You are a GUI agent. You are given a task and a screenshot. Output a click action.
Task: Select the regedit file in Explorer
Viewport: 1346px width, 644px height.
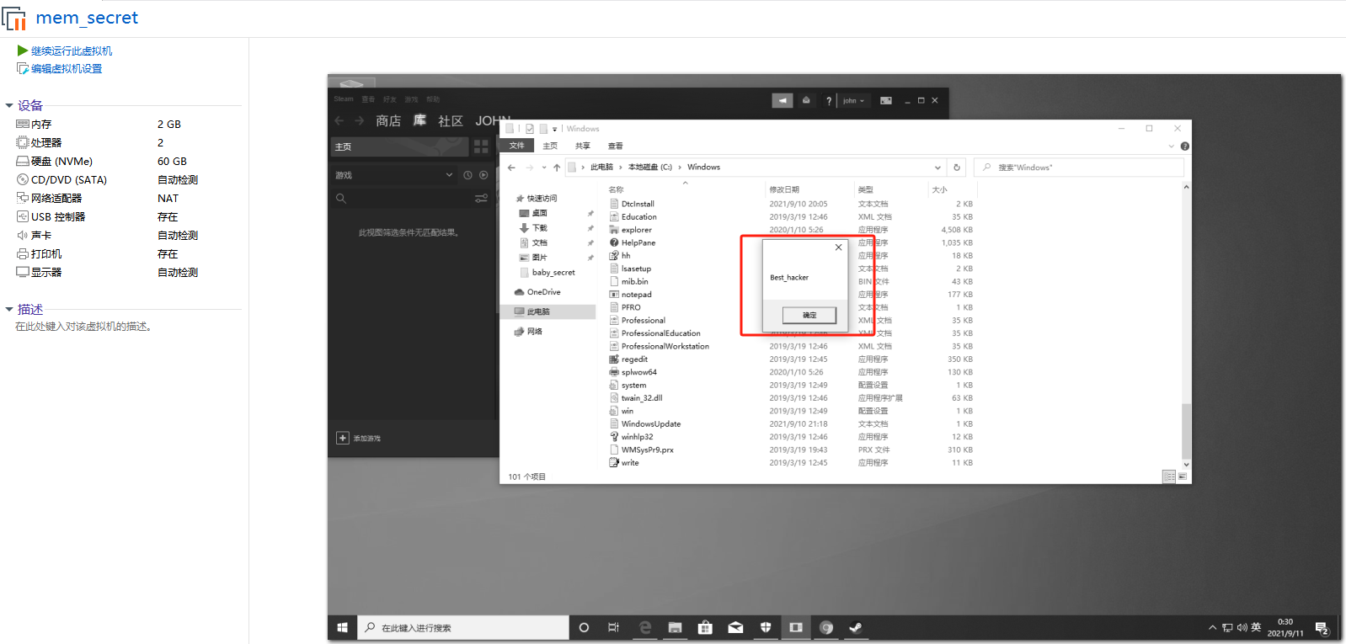click(634, 359)
